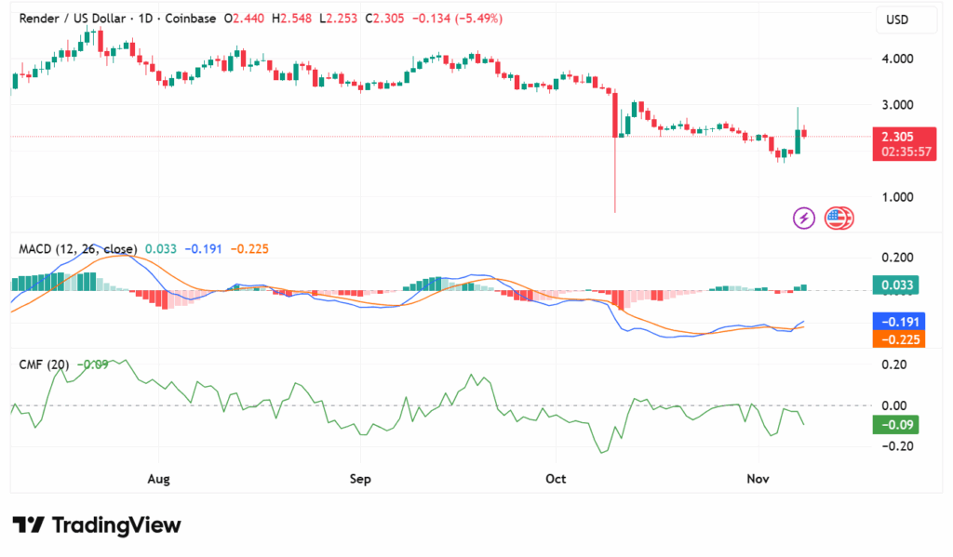Image resolution: width=953 pixels, height=557 pixels.
Task: Click the purple lightning bolt event icon
Action: (x=803, y=219)
